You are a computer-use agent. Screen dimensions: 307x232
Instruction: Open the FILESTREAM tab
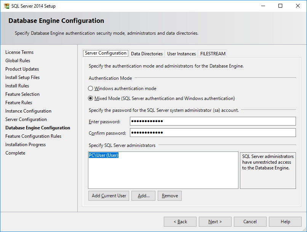point(213,53)
